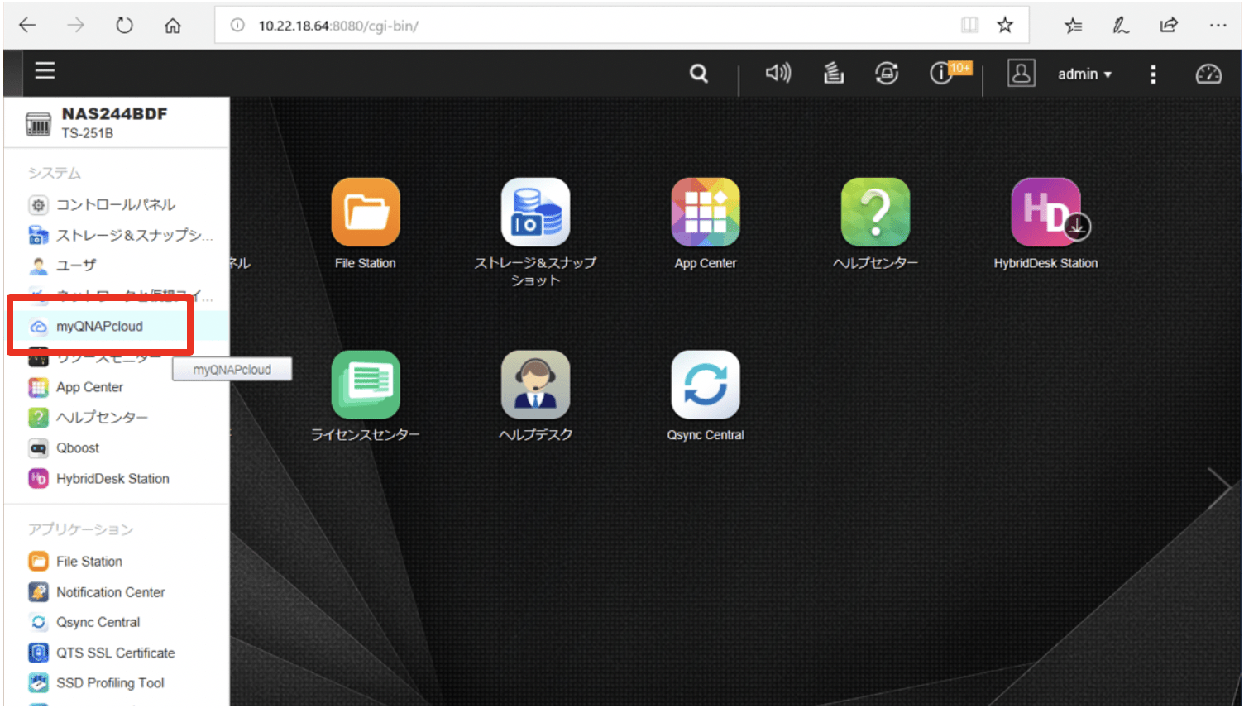Image resolution: width=1244 pixels, height=708 pixels.
Task: Open the hamburger main menu
Action: click(45, 71)
